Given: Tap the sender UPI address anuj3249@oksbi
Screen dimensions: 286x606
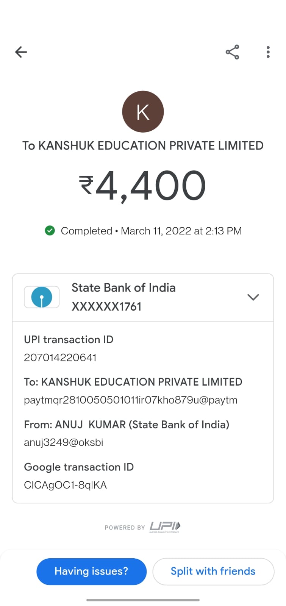Looking at the screenshot, I should pyautogui.click(x=64, y=442).
